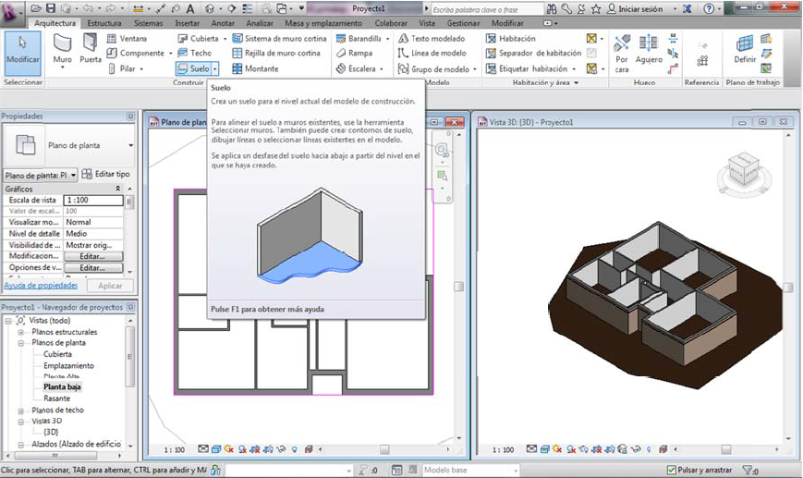Select the Muro wall tool
This screenshot has height=478, width=803.
(63, 50)
